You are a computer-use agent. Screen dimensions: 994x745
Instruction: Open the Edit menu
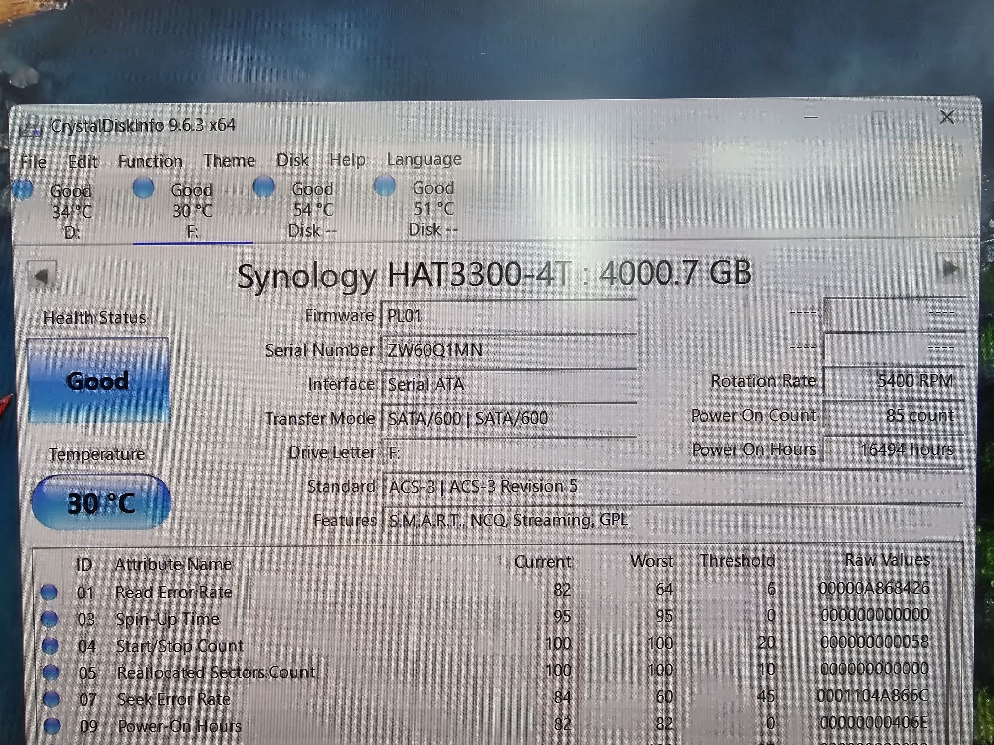click(83, 162)
